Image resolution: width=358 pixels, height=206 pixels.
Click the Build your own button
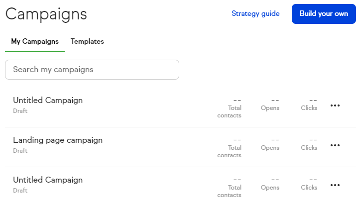tap(324, 14)
